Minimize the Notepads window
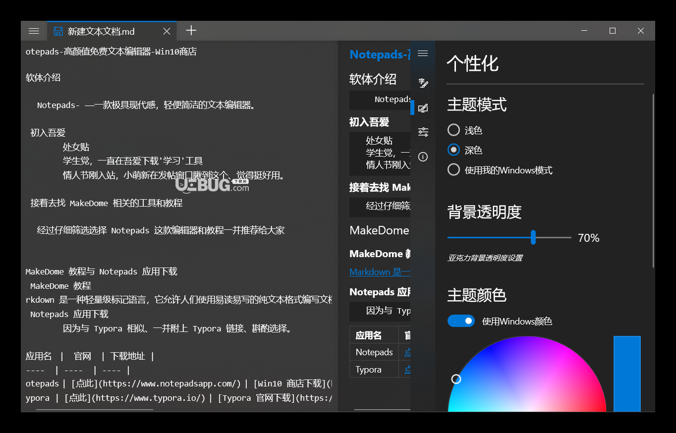The width and height of the screenshot is (676, 433). (585, 31)
